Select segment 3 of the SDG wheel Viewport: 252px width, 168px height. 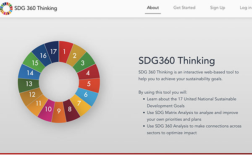pos(84,63)
